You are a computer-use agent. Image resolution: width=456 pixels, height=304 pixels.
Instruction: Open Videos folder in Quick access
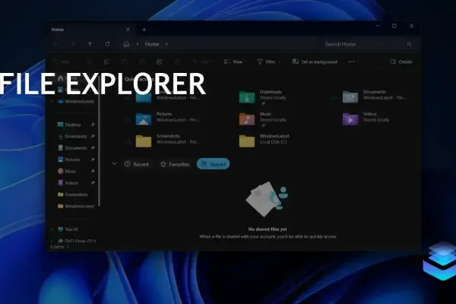(x=366, y=119)
